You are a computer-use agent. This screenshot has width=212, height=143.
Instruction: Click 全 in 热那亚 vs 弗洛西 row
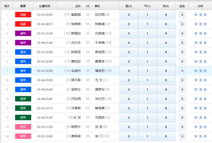tap(182, 52)
